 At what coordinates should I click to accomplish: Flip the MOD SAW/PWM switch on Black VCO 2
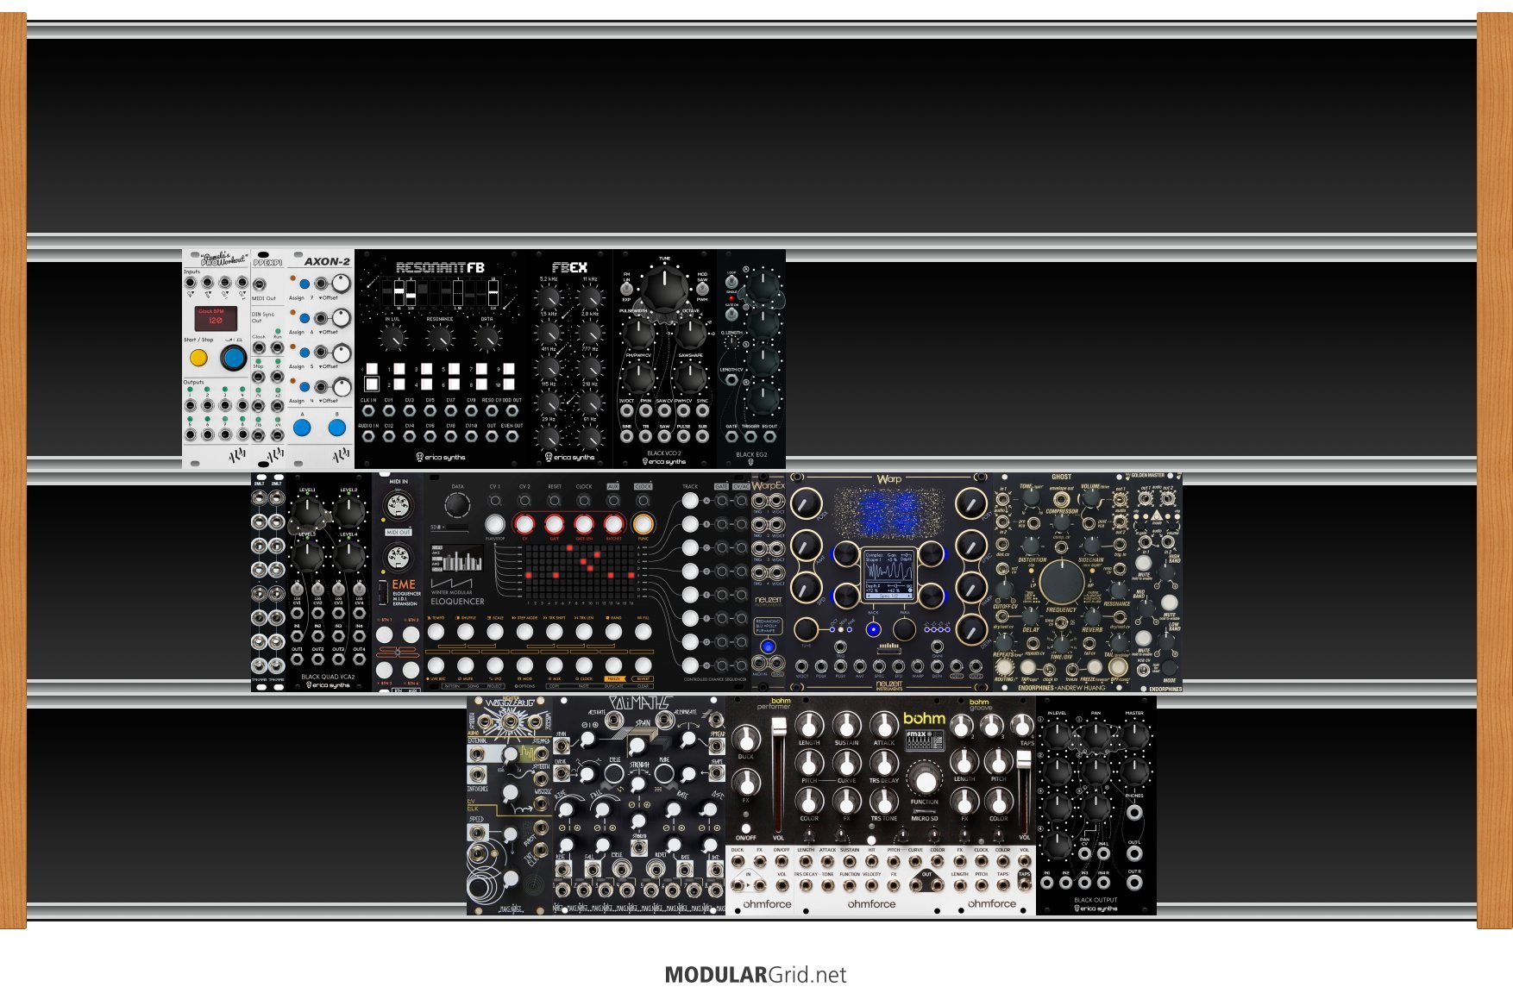tap(702, 290)
